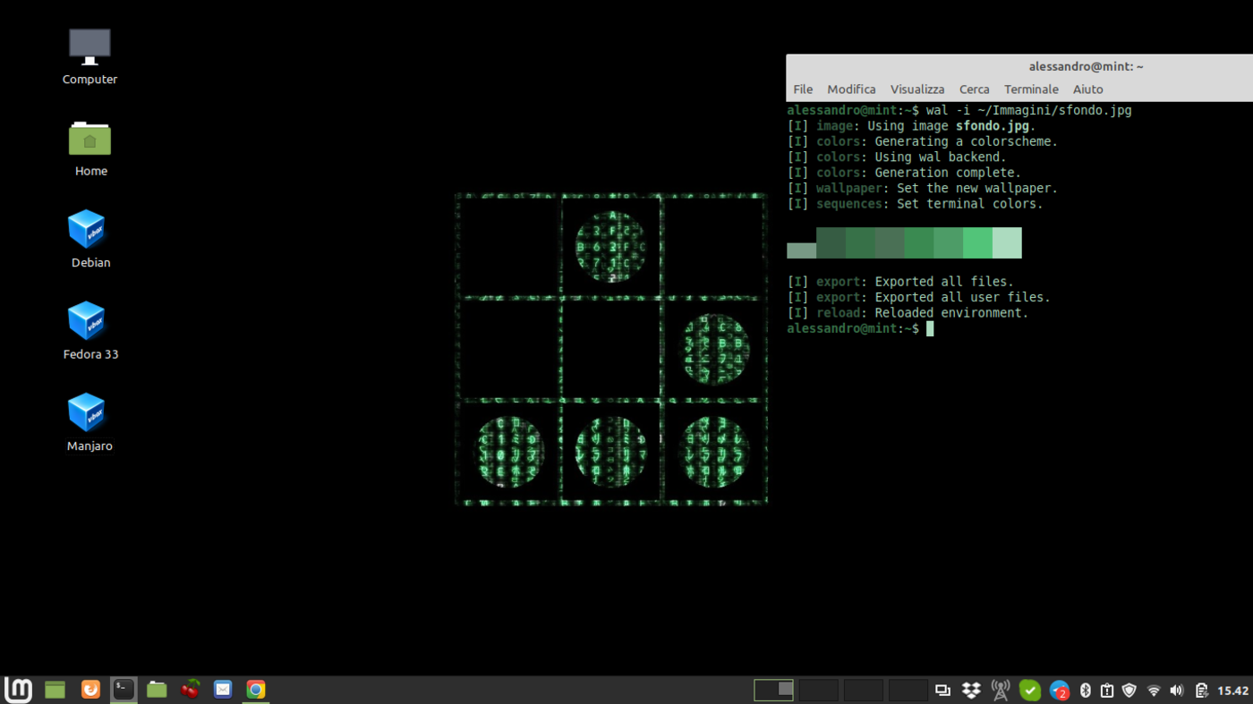Open the Mint menu button
The height and width of the screenshot is (704, 1253).
pyautogui.click(x=18, y=690)
